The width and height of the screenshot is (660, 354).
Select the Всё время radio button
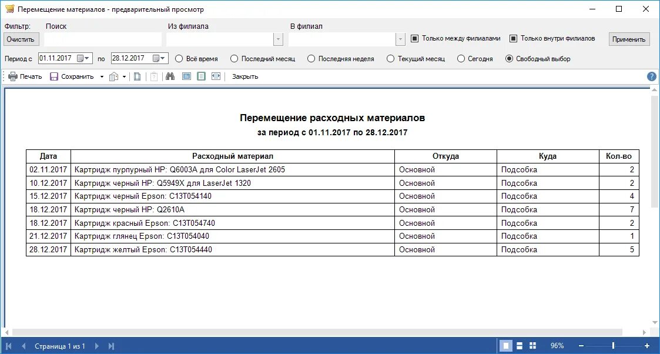coord(179,58)
